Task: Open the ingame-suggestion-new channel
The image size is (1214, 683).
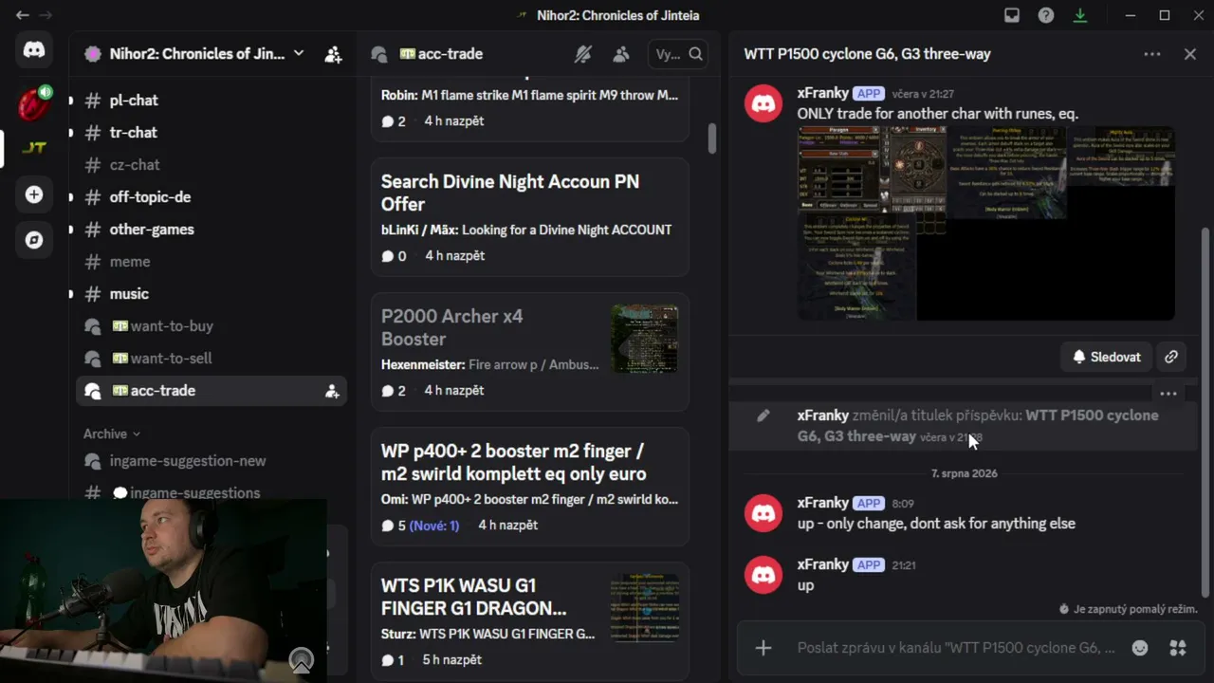Action: click(x=212, y=460)
